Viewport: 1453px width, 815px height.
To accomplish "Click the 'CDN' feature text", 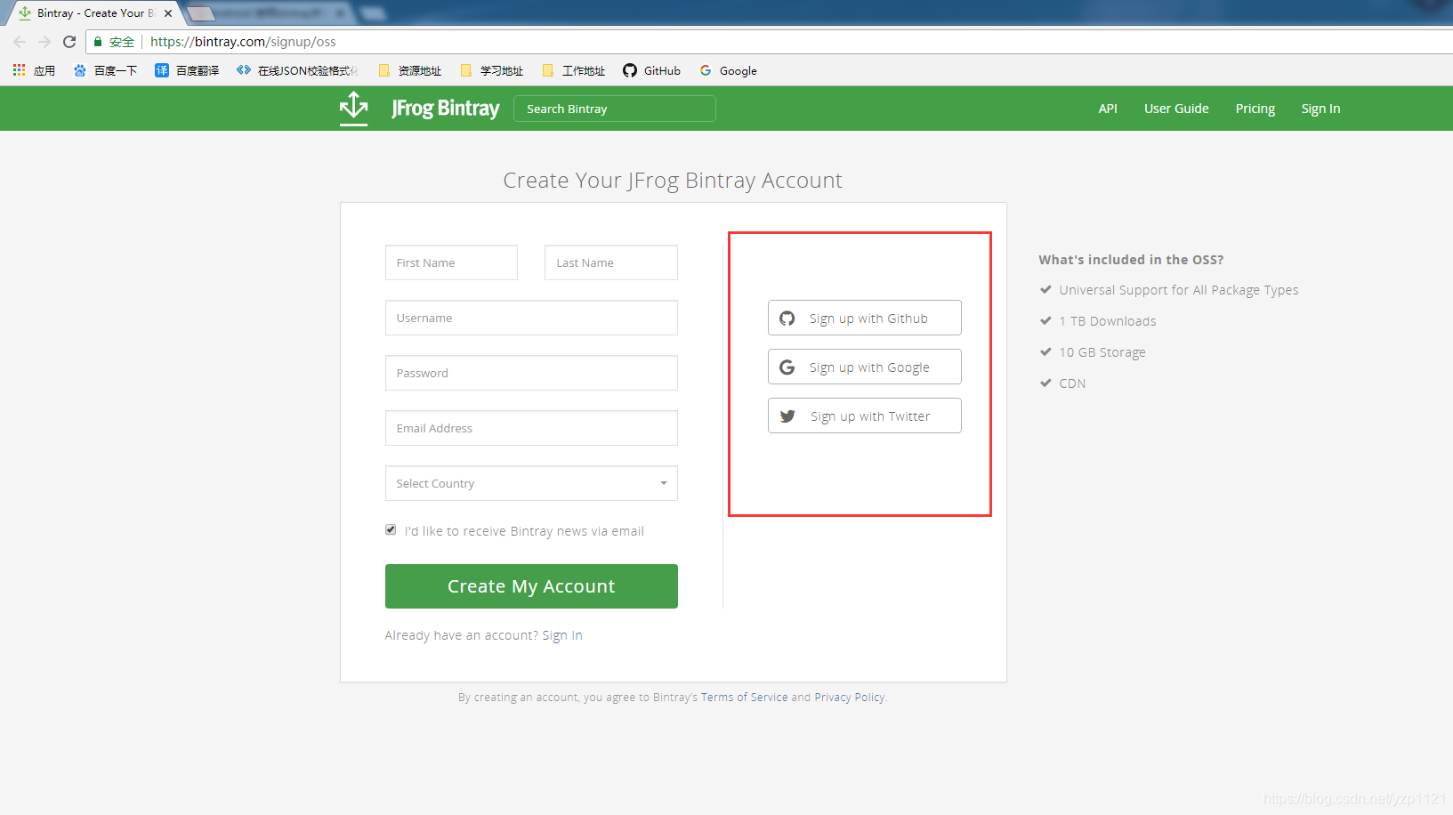I will [x=1072, y=383].
